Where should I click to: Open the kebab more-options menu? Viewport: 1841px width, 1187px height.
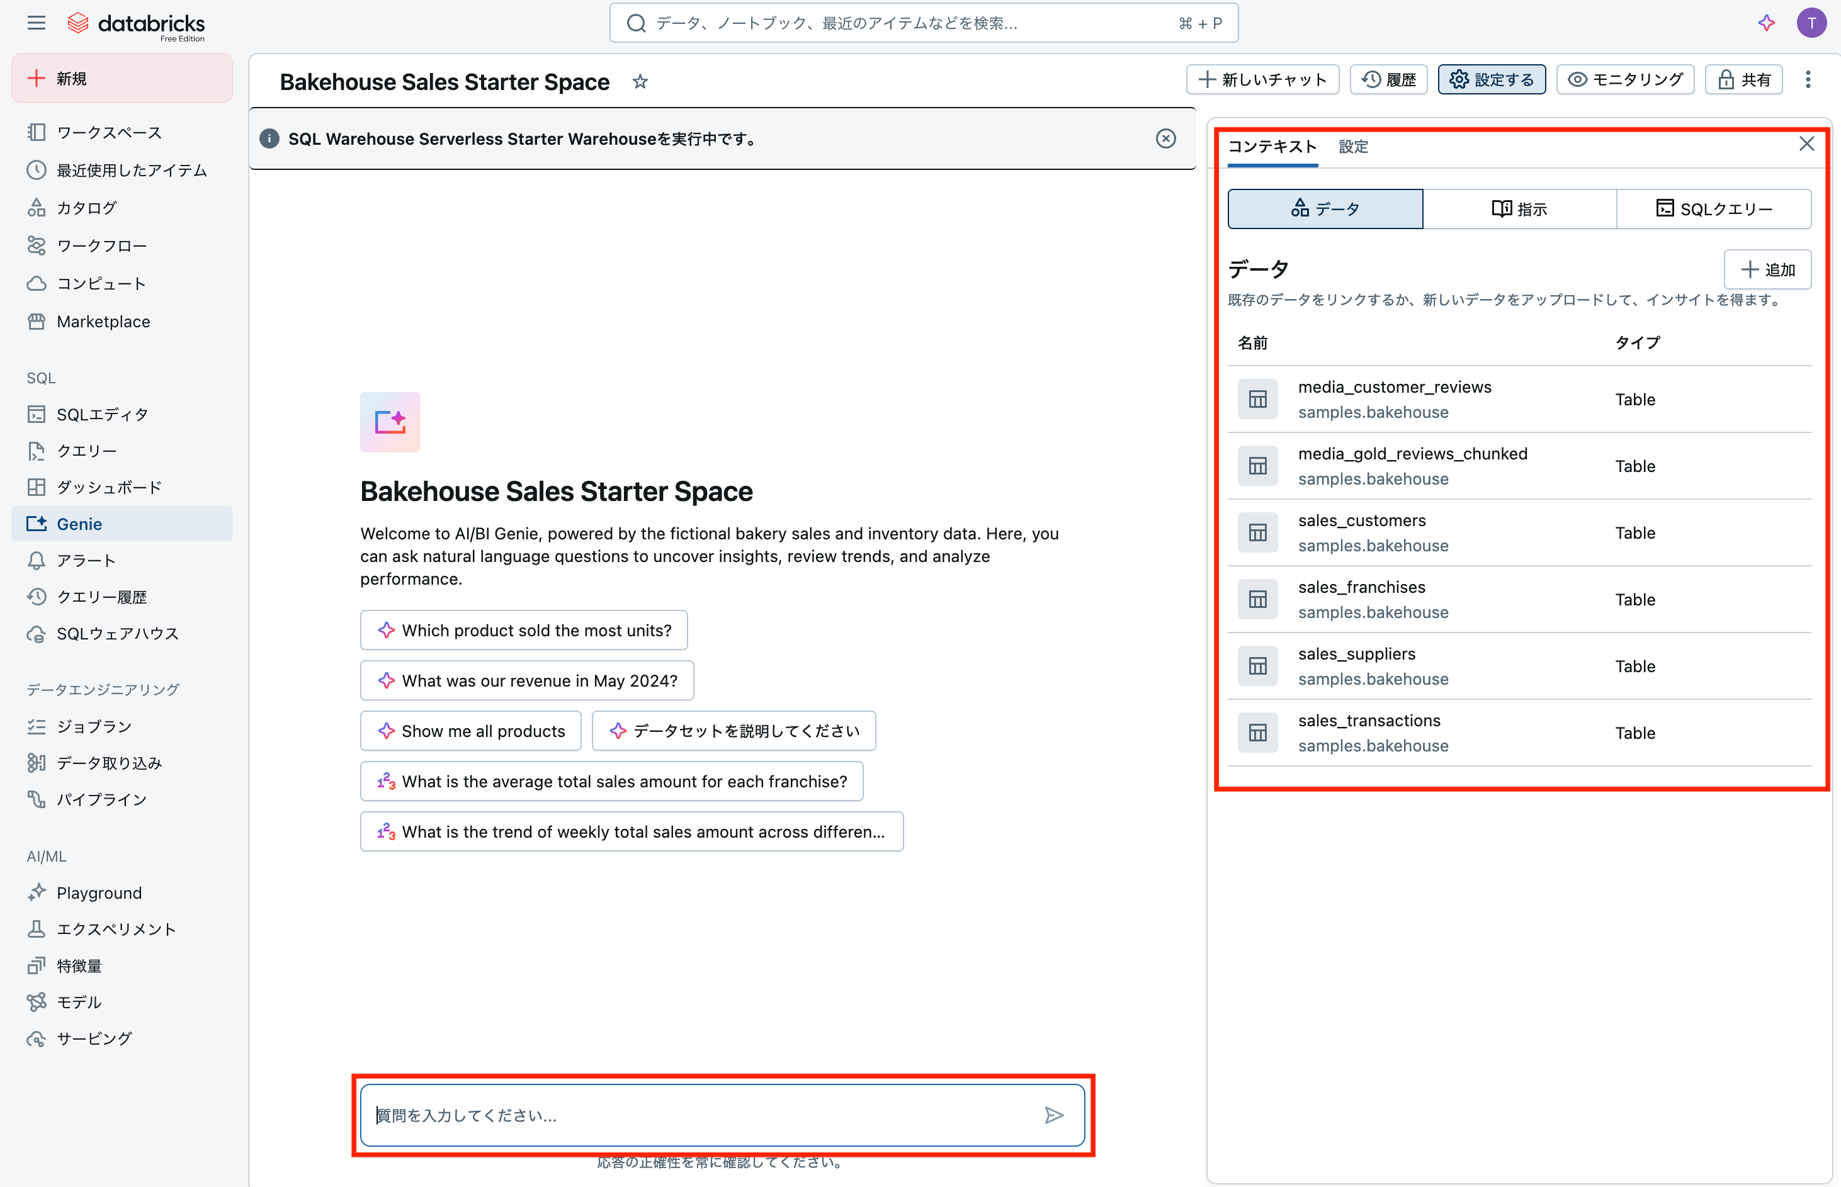[1808, 79]
